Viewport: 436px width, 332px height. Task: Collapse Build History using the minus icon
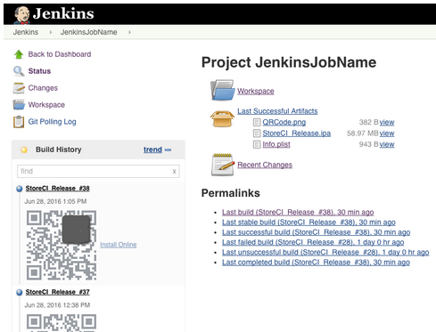pos(168,150)
